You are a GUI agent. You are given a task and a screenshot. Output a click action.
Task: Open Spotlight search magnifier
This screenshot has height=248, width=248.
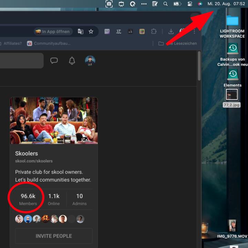point(165,4)
